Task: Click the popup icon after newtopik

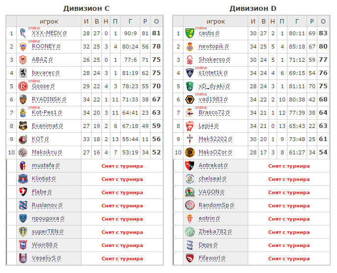Action: (x=227, y=47)
